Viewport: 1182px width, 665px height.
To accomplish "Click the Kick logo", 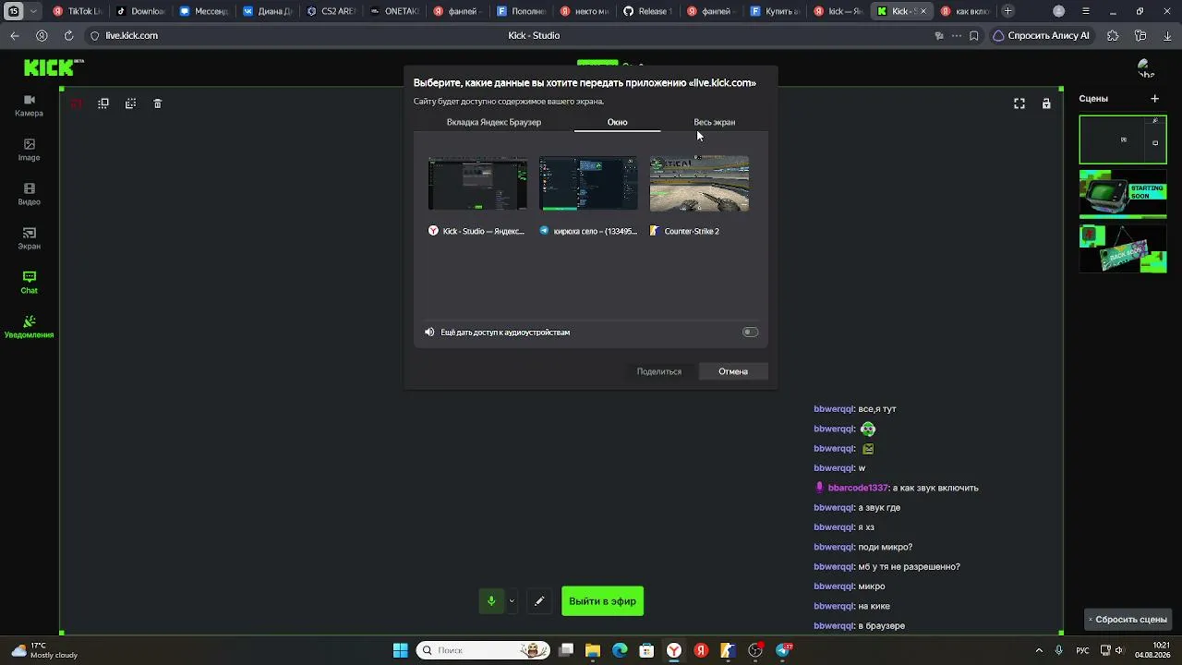I will (54, 67).
